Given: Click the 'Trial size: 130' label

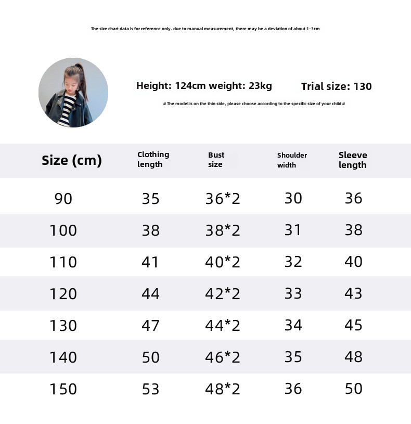Looking at the screenshot, I should 337,86.
